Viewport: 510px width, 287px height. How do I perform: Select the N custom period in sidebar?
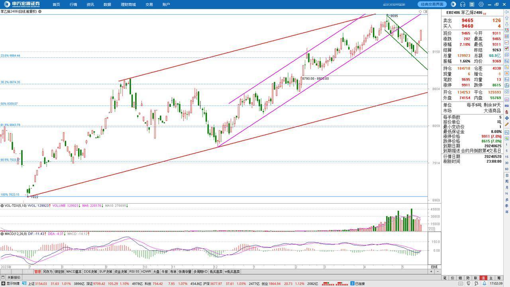[x=507, y=193]
